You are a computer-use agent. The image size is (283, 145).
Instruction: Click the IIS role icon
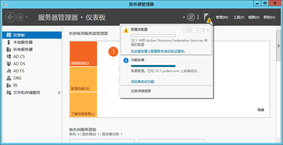[x=9, y=86]
